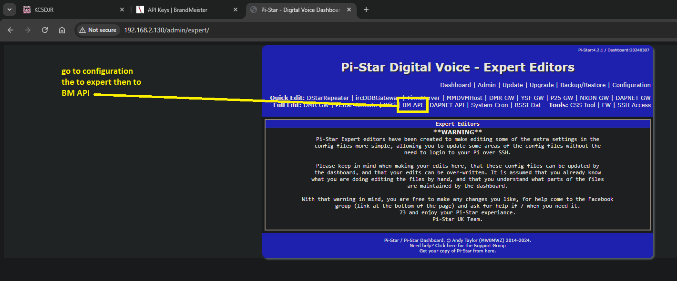Open the SSH Access tool

[634, 105]
